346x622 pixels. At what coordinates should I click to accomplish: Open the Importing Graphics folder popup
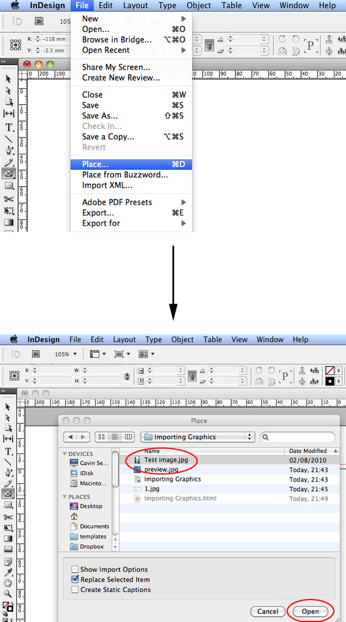click(197, 437)
